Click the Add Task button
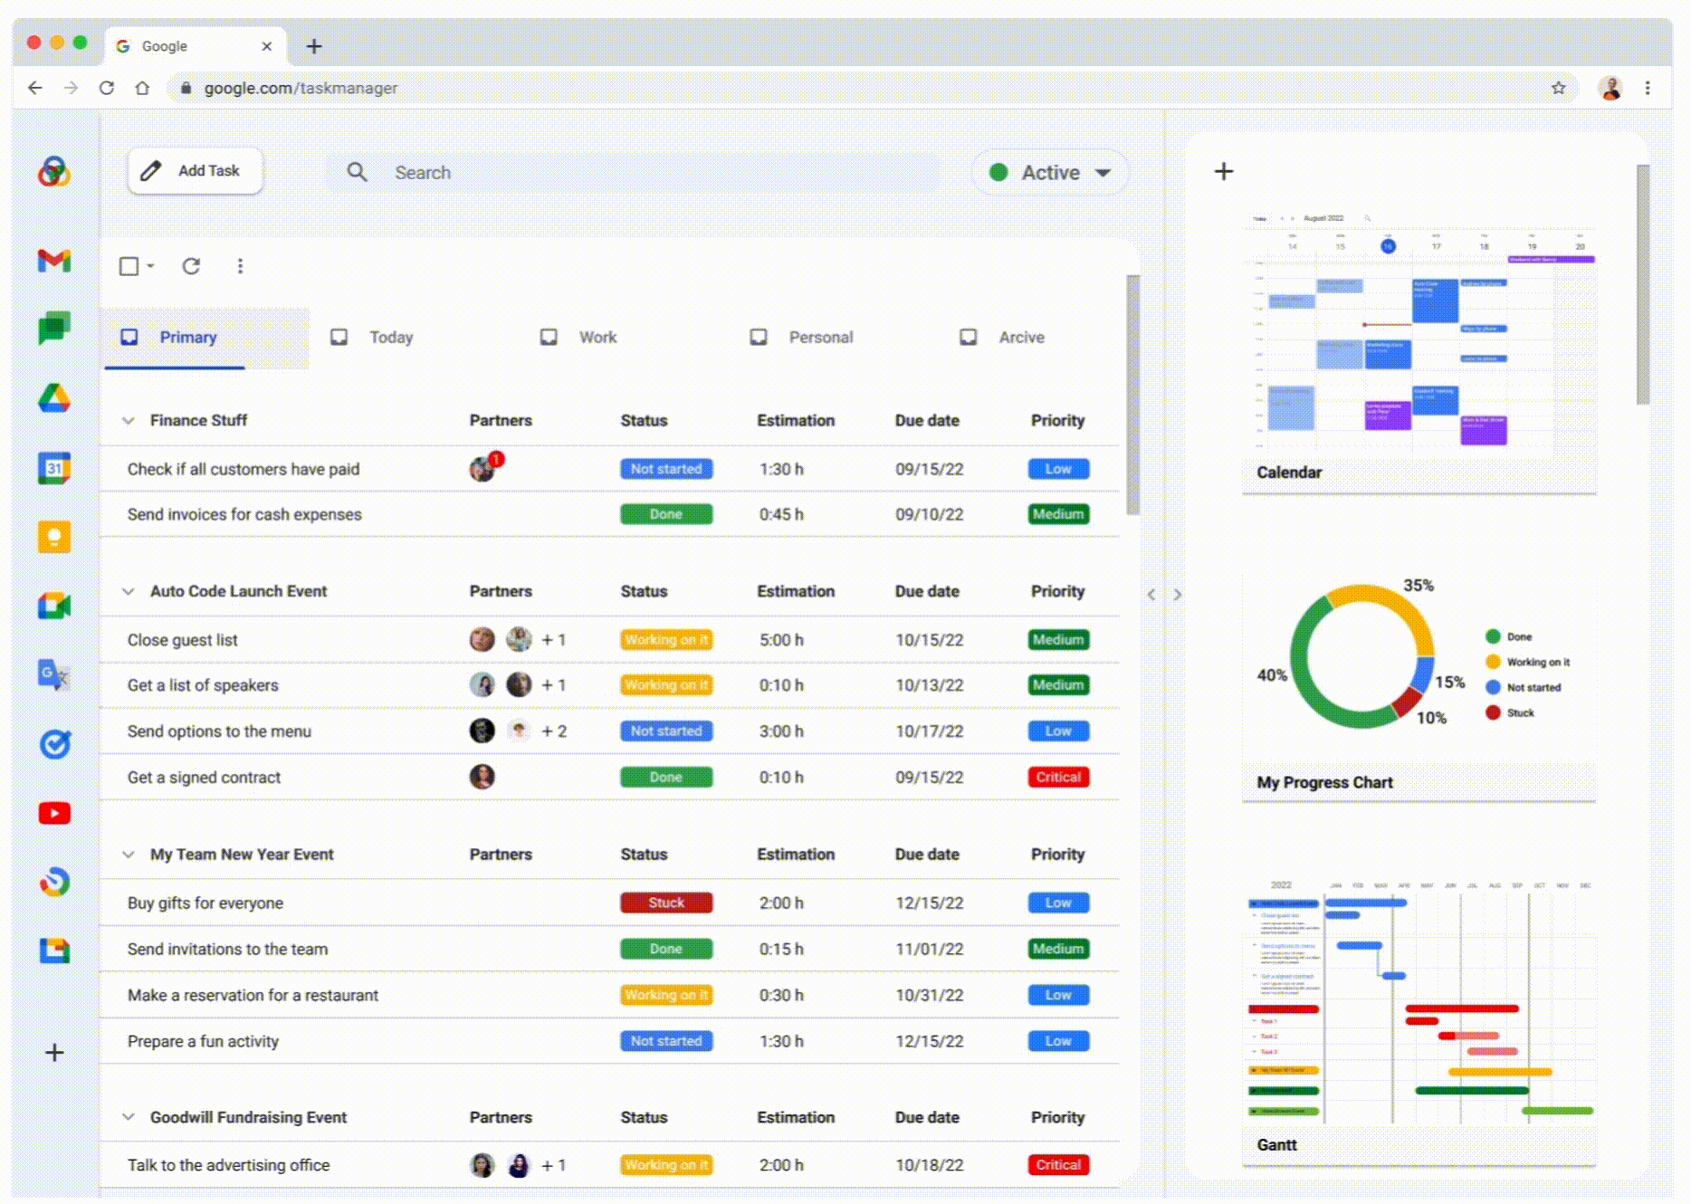The width and height of the screenshot is (1691, 1204). click(x=194, y=170)
